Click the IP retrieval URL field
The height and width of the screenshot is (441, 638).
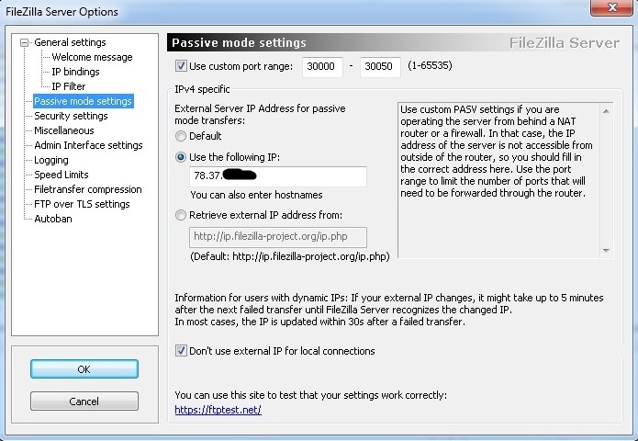coord(278,237)
